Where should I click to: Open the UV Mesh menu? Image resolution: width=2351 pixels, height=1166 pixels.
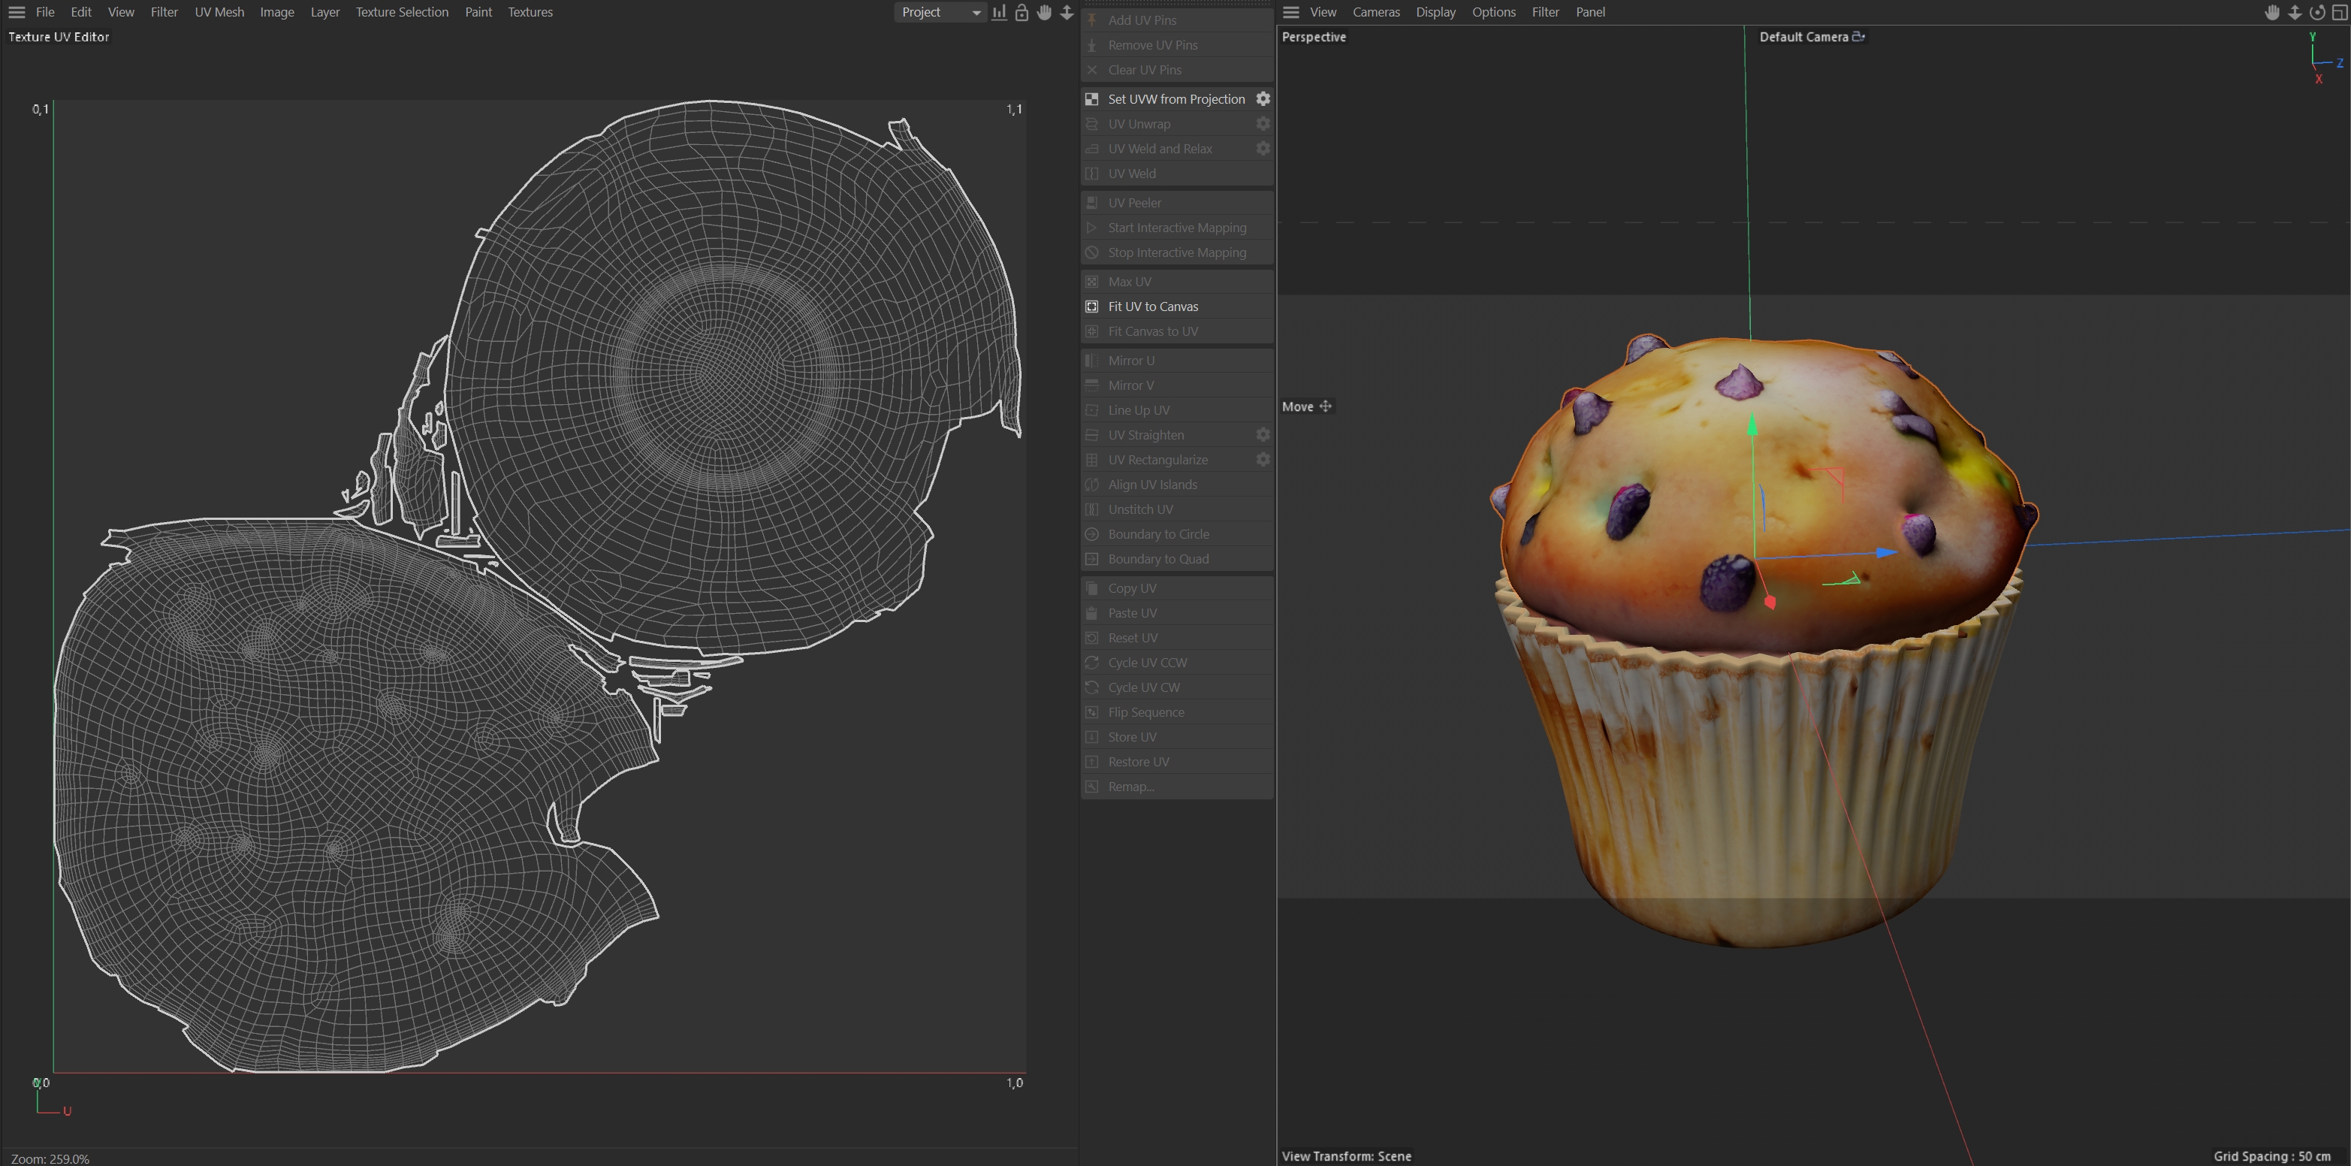[219, 12]
